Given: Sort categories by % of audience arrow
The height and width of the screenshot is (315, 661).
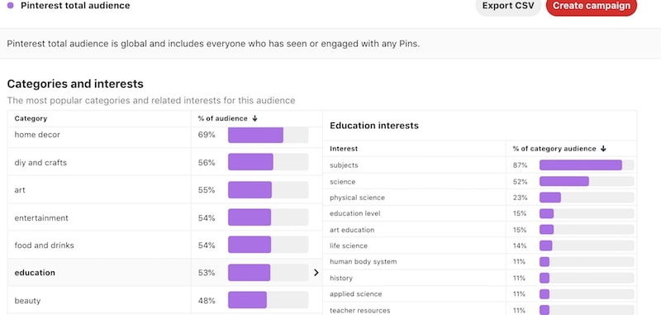Looking at the screenshot, I should click(254, 118).
